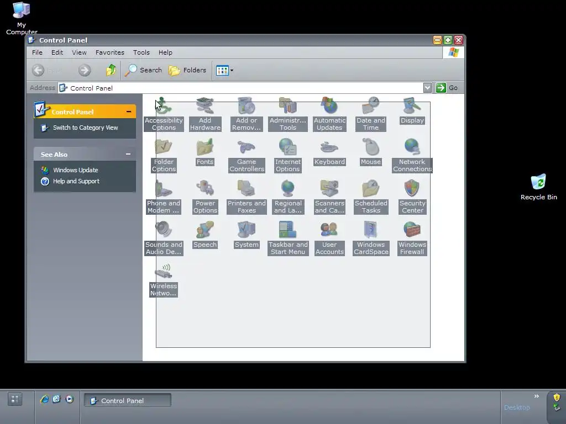
Task: Select My Computer desktop icon
Action: point(22,18)
